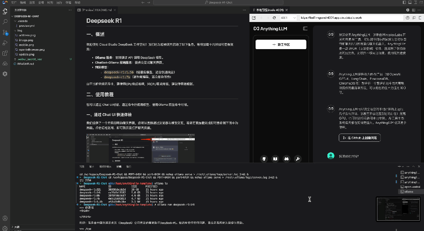
Task: Open the Run and Debug view
Action: 5,43
